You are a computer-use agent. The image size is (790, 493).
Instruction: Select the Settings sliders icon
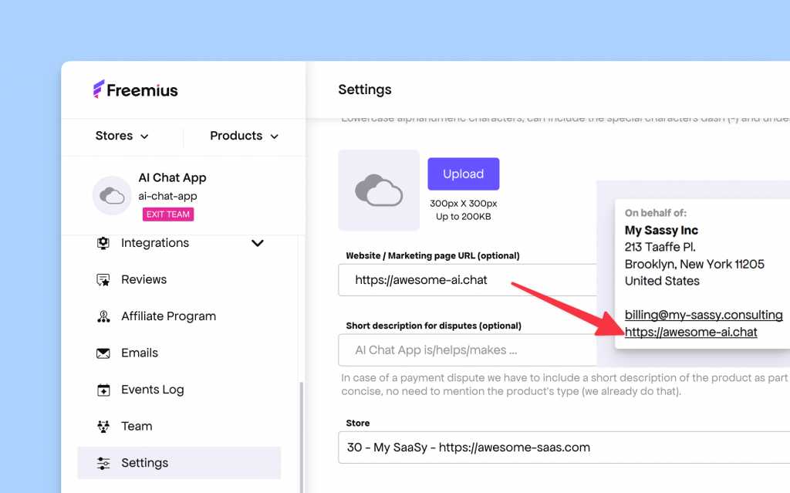pyautogui.click(x=103, y=463)
